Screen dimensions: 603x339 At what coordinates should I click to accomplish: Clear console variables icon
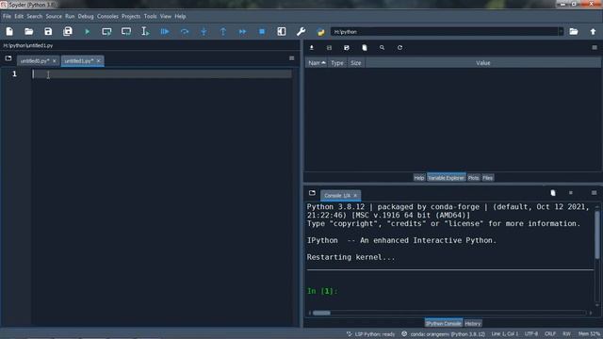(553, 192)
